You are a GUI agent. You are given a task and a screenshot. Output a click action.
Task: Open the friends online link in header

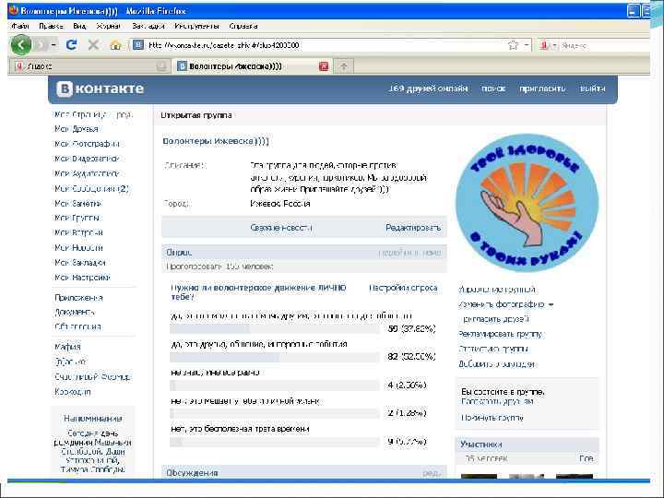[428, 89]
